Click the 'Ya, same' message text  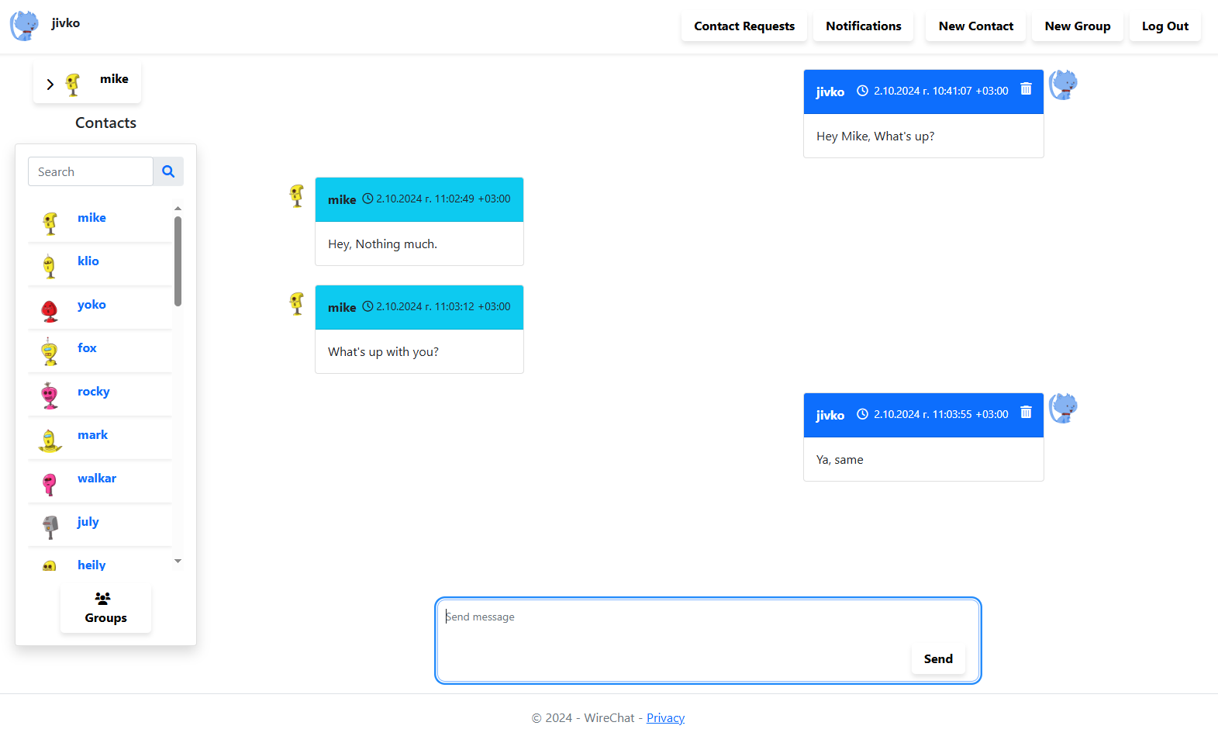click(840, 460)
